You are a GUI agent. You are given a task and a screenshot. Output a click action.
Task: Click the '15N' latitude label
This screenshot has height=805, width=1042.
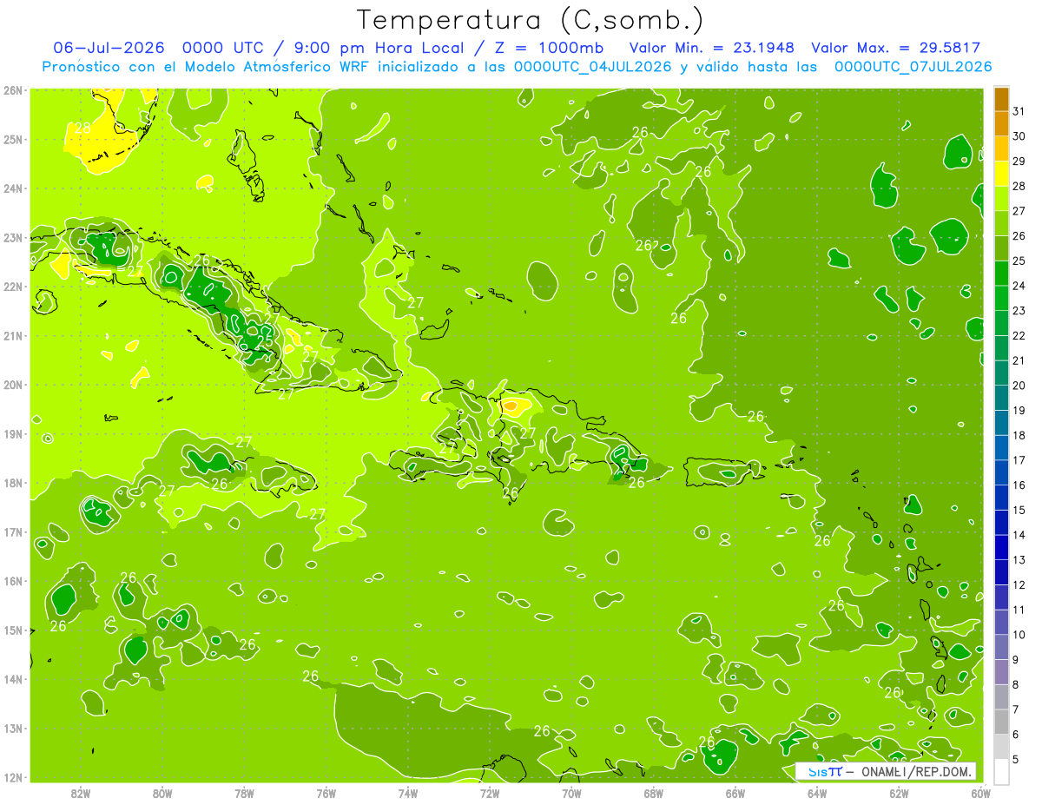(13, 630)
